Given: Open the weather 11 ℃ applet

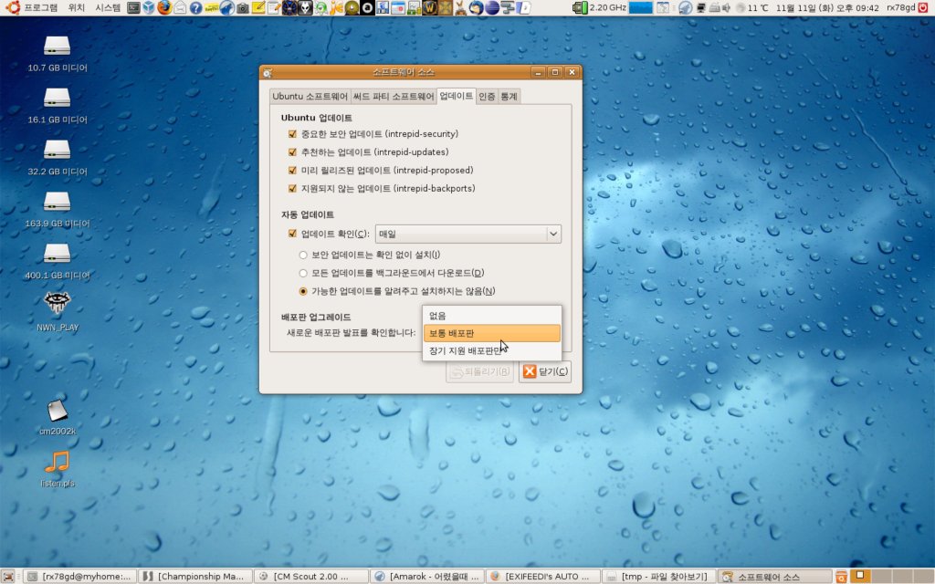Looking at the screenshot, I should 752,7.
